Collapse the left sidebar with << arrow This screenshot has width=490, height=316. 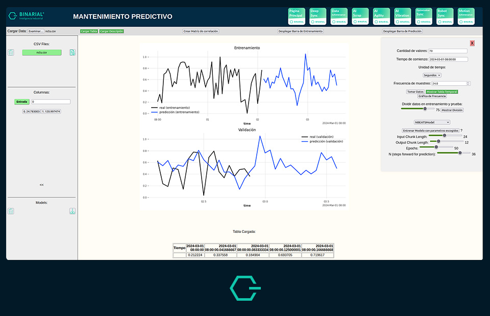41,185
